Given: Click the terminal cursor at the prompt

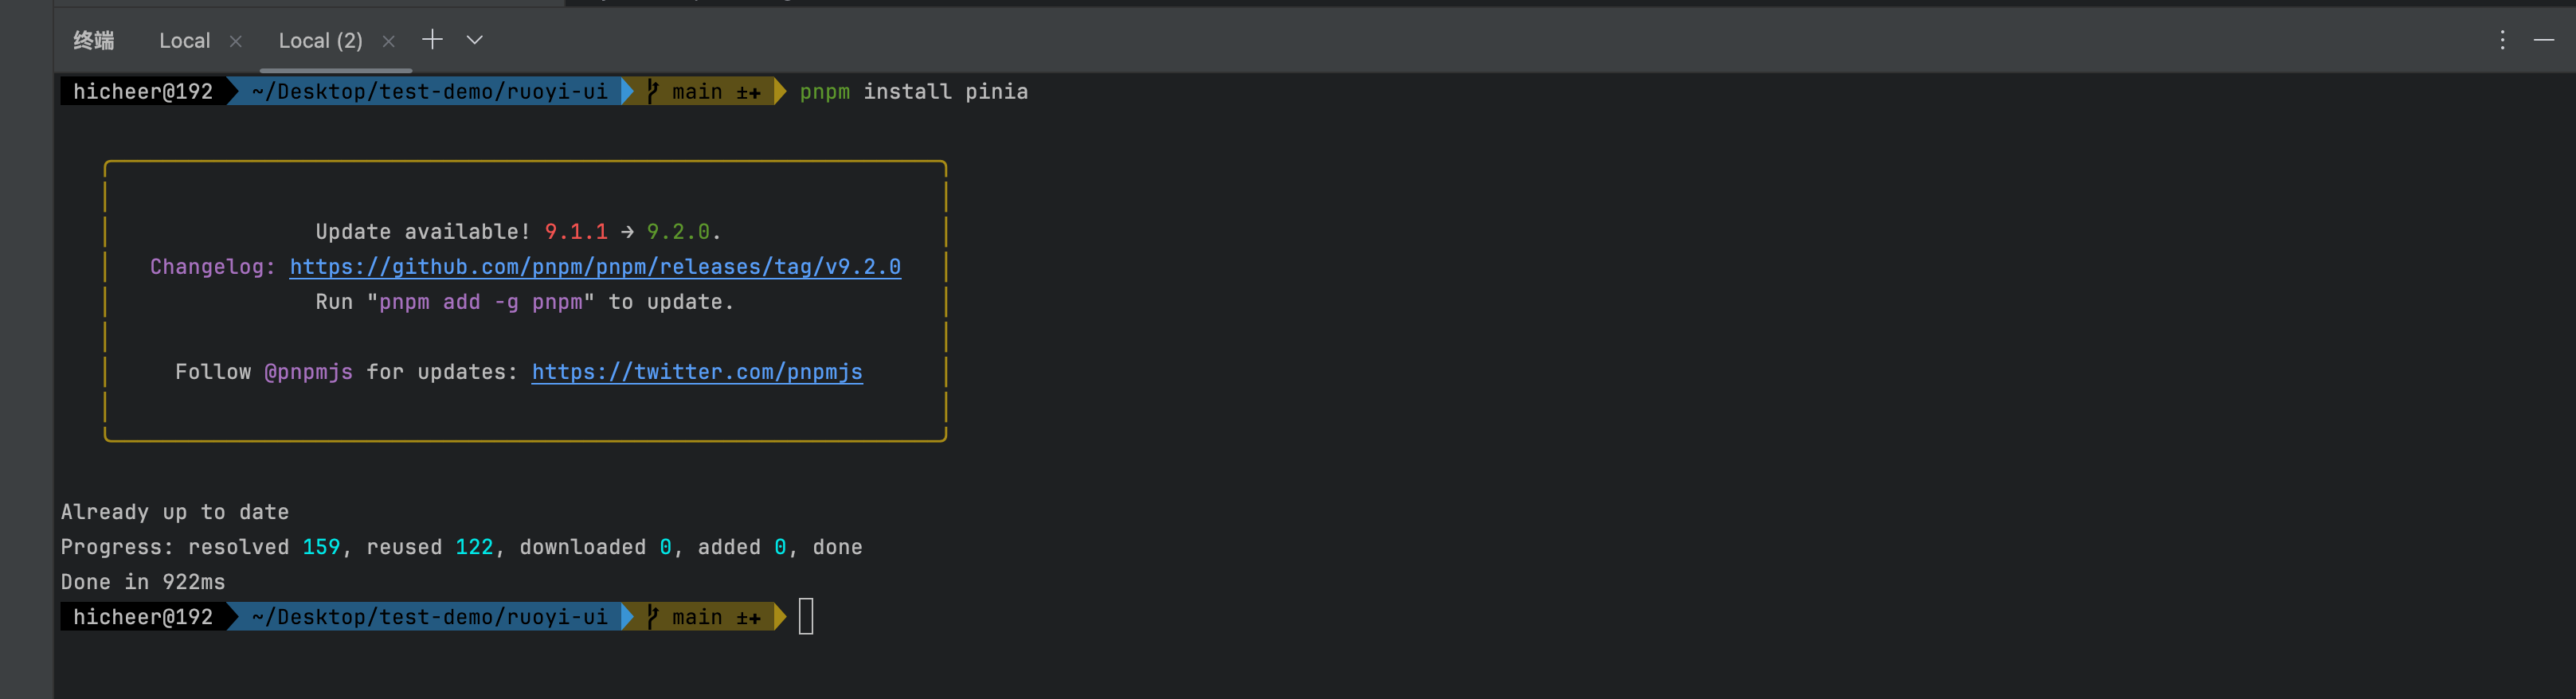Looking at the screenshot, I should tap(806, 616).
